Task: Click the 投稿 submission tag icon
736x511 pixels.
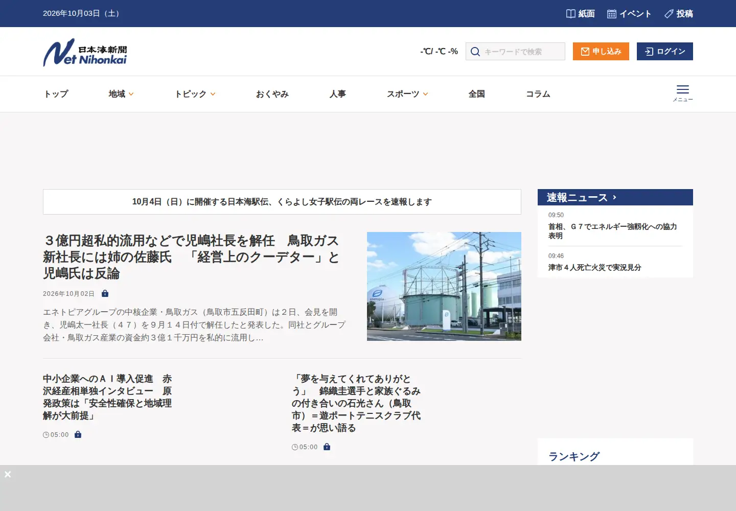Action: click(669, 14)
